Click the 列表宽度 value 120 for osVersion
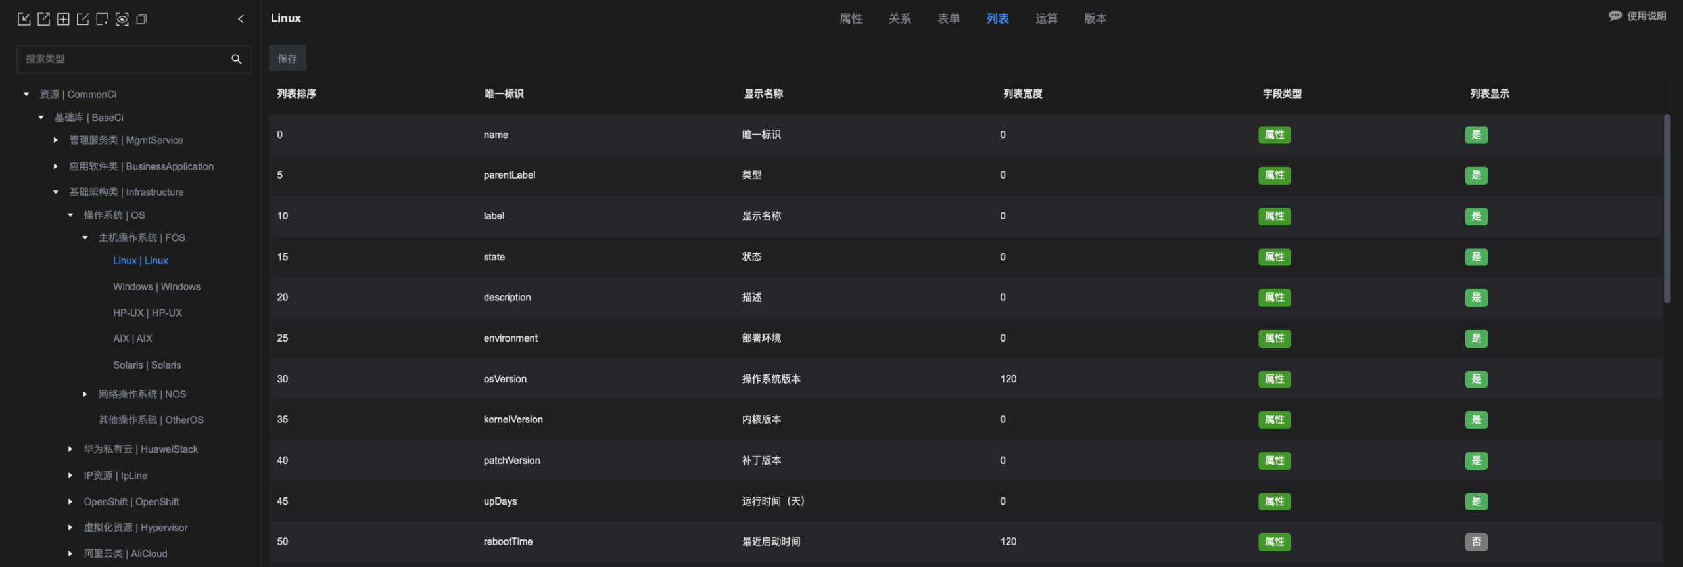 [x=1008, y=379]
